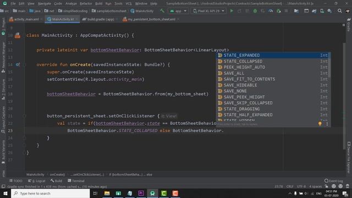
Task: Click Attach Debugger to Android Process icon
Action: (278, 11)
